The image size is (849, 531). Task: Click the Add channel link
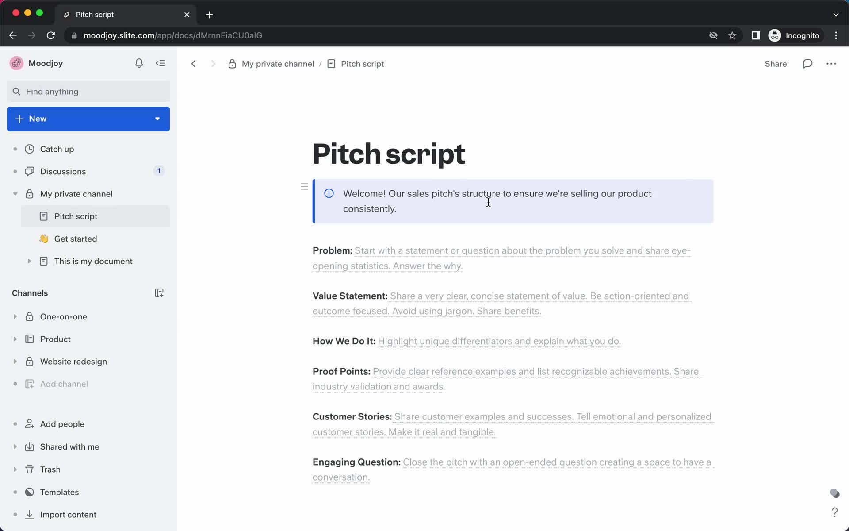[64, 384]
